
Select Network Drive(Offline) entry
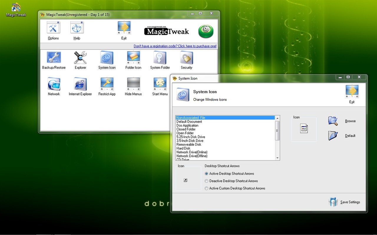pos(225,156)
